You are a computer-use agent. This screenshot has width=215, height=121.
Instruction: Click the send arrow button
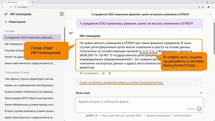pos(199,109)
